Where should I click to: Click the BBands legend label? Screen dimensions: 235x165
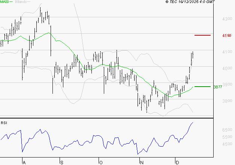point(21,1)
